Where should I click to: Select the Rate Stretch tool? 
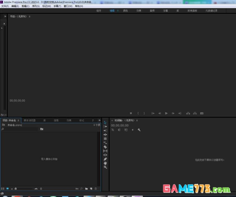pyautogui.click(x=105, y=143)
